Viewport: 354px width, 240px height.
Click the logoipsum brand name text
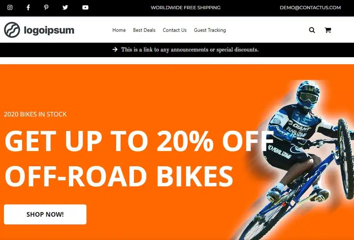[49, 30]
